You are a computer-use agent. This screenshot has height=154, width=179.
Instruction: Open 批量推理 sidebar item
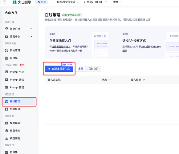[x=13, y=109]
